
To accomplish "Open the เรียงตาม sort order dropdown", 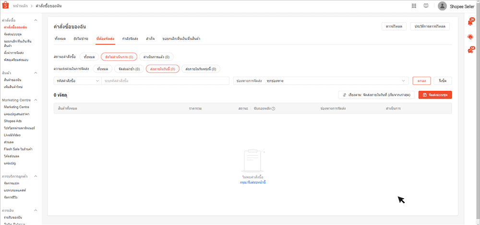I will tap(376, 95).
